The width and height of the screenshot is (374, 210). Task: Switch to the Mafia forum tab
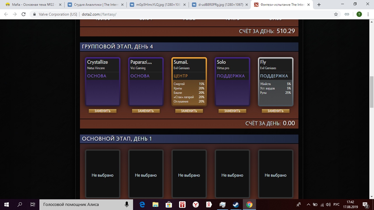(32, 5)
